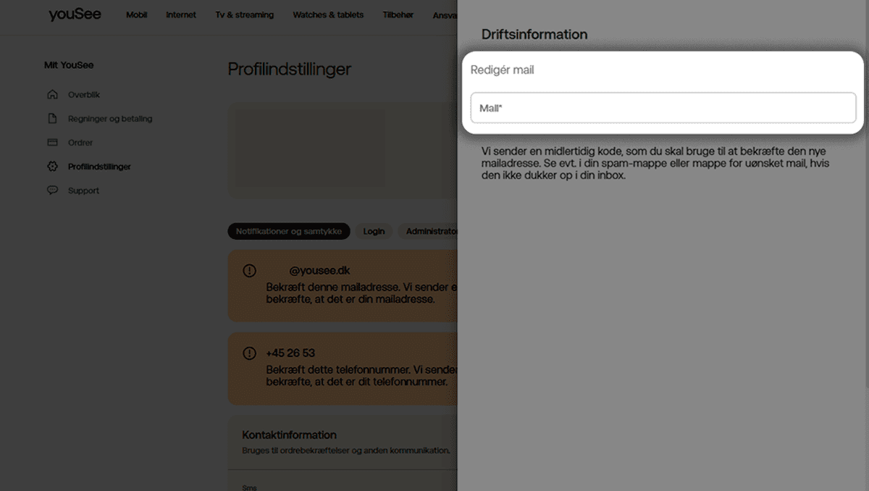Click the Regninger og betaling document icon
869x491 pixels.
point(51,118)
